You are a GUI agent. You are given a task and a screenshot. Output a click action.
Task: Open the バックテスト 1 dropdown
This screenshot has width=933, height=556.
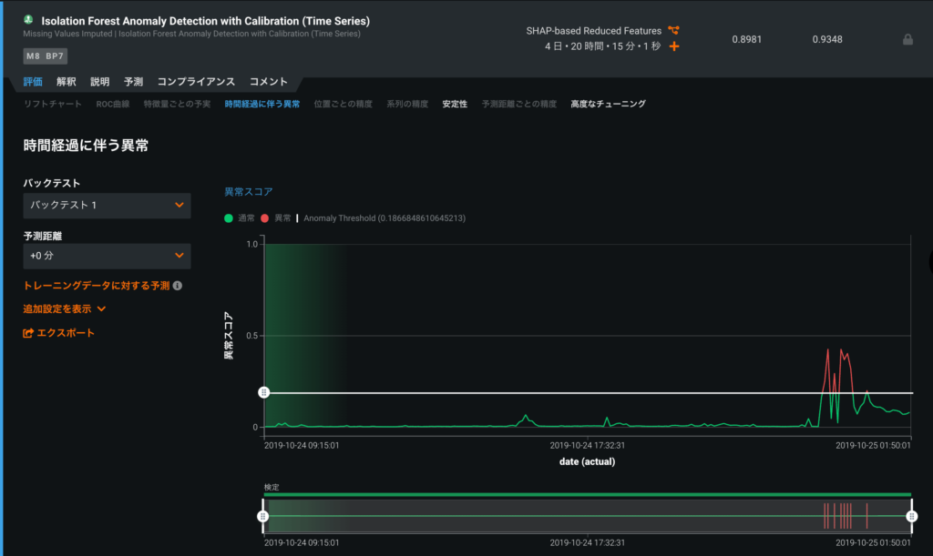coord(107,206)
